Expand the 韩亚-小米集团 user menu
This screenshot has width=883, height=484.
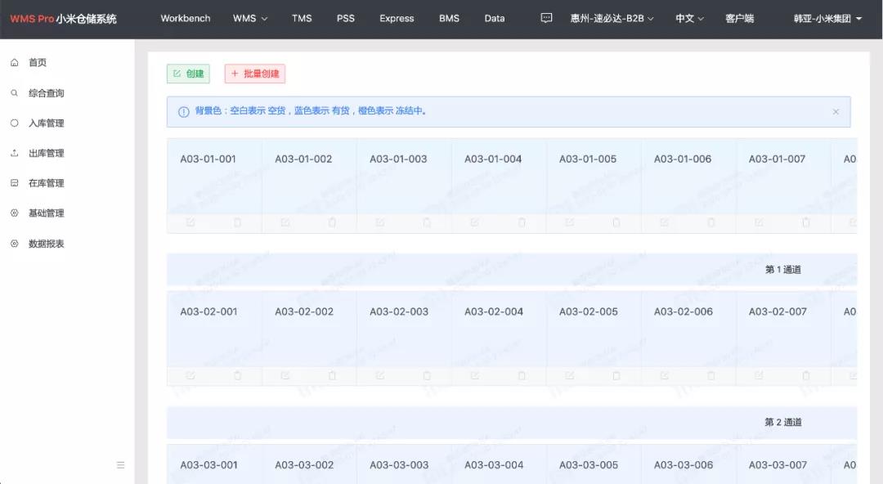click(x=827, y=18)
